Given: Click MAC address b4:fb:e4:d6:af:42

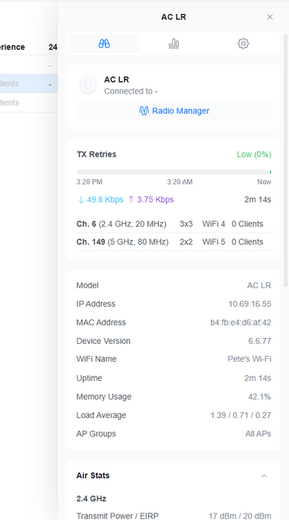Looking at the screenshot, I should (241, 322).
